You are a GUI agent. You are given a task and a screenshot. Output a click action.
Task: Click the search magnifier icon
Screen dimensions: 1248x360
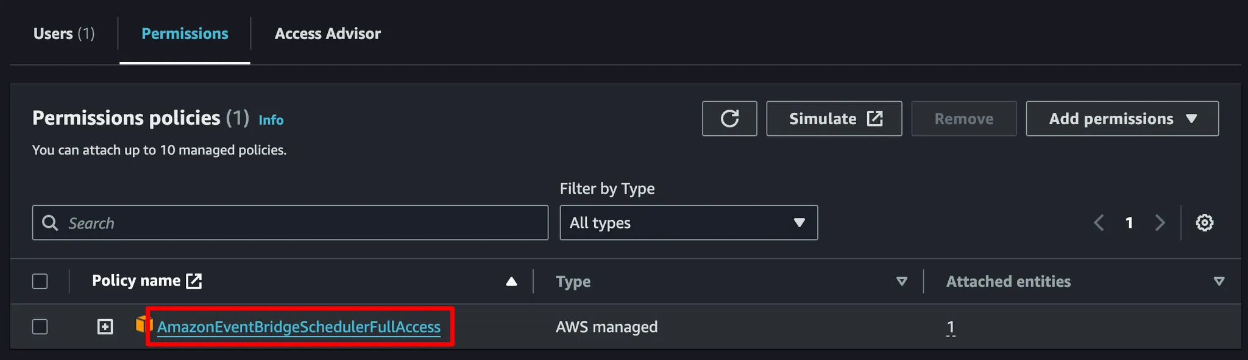pyautogui.click(x=50, y=223)
